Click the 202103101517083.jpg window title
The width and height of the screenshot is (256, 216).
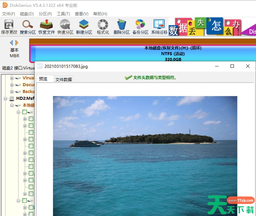(x=66, y=66)
